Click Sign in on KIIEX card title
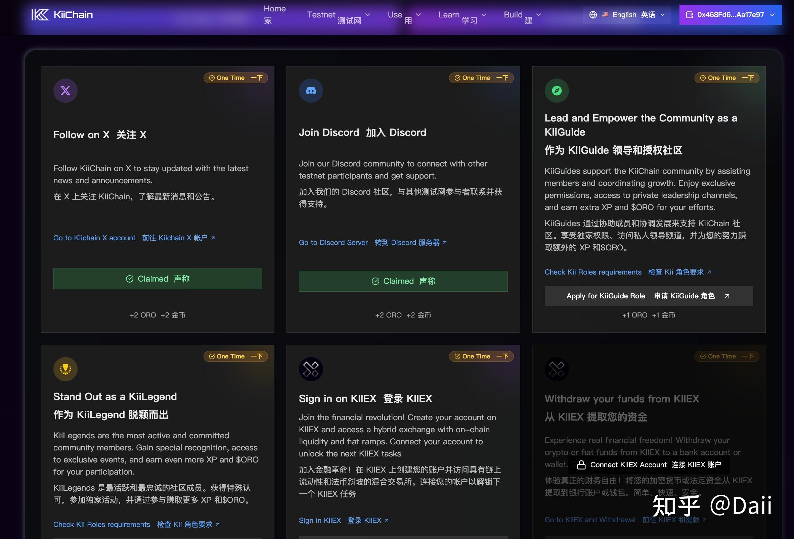The image size is (794, 539). pyautogui.click(x=365, y=398)
